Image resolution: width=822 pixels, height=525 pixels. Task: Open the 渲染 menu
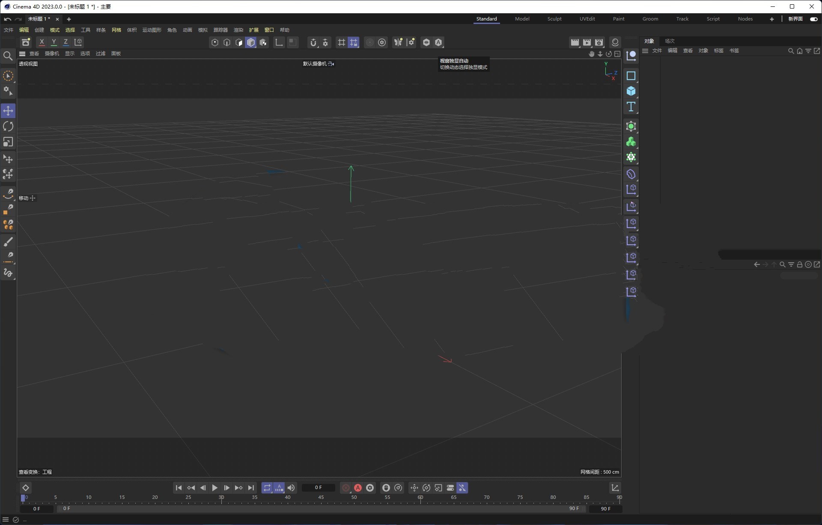(238, 30)
